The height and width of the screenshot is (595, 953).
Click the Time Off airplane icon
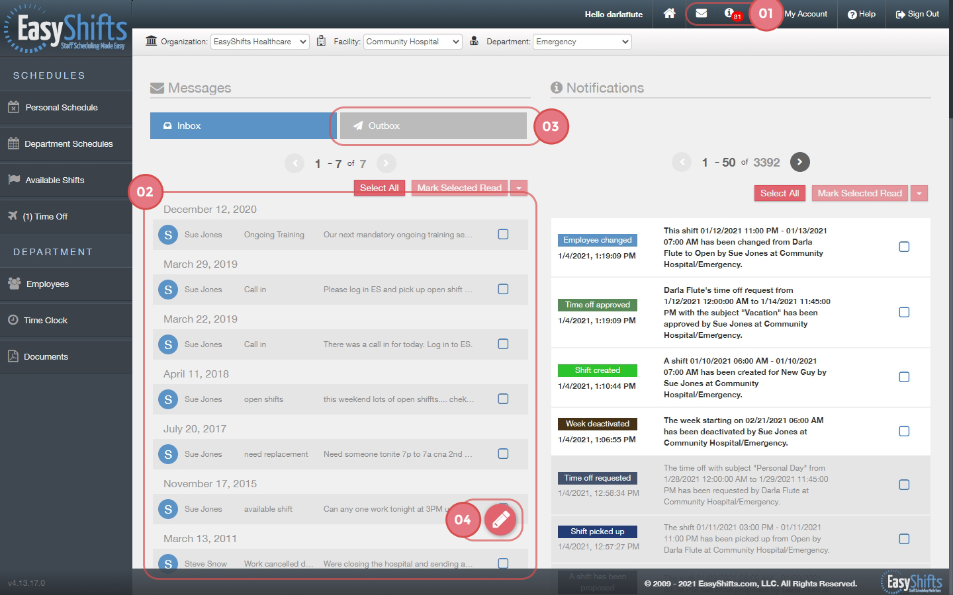(13, 216)
